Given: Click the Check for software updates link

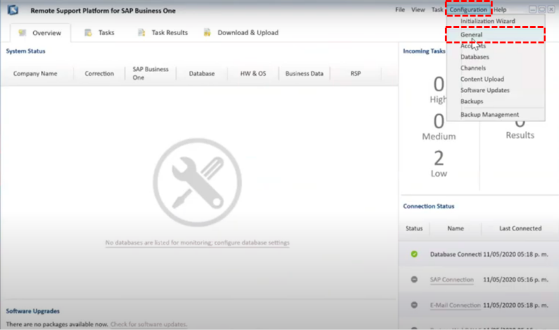Looking at the screenshot, I should coord(148,324).
